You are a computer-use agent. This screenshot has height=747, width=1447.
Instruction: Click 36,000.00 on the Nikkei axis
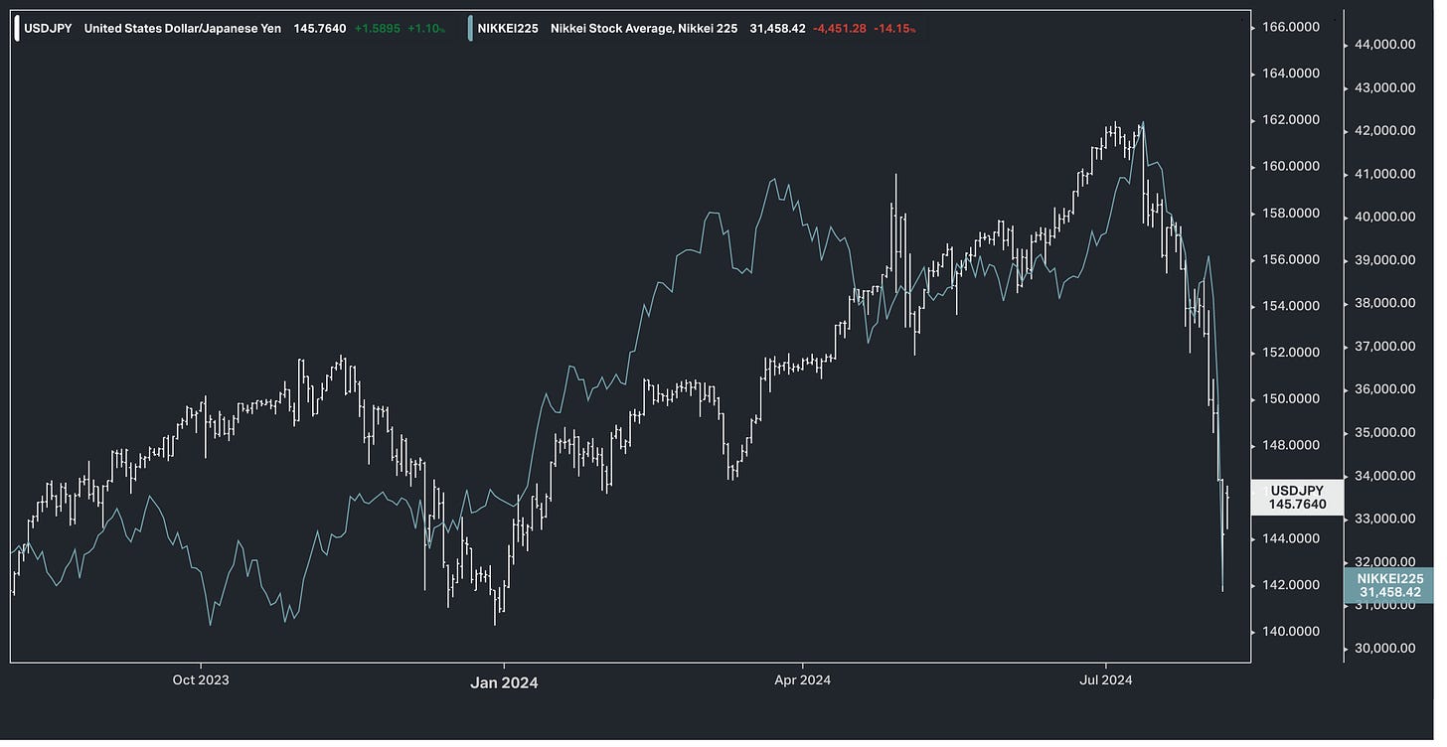(1384, 389)
